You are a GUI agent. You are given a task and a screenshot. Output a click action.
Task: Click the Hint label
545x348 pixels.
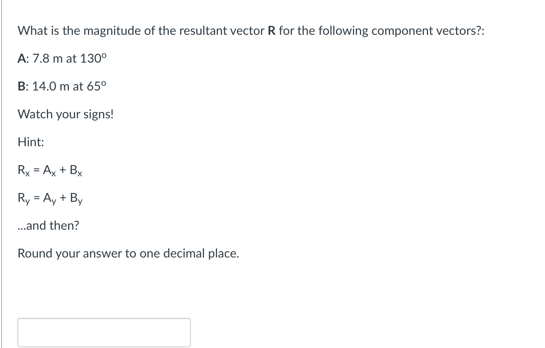pos(30,142)
